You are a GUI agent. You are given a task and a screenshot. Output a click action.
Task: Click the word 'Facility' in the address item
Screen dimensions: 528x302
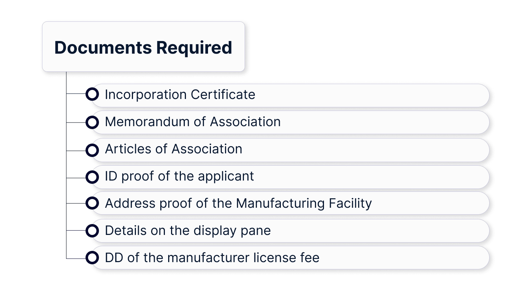click(x=350, y=203)
